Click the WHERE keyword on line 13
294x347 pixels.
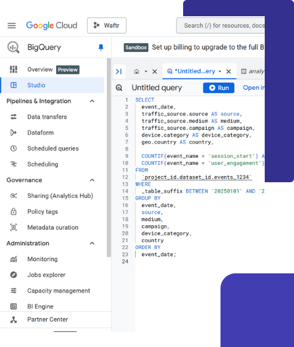tap(143, 184)
